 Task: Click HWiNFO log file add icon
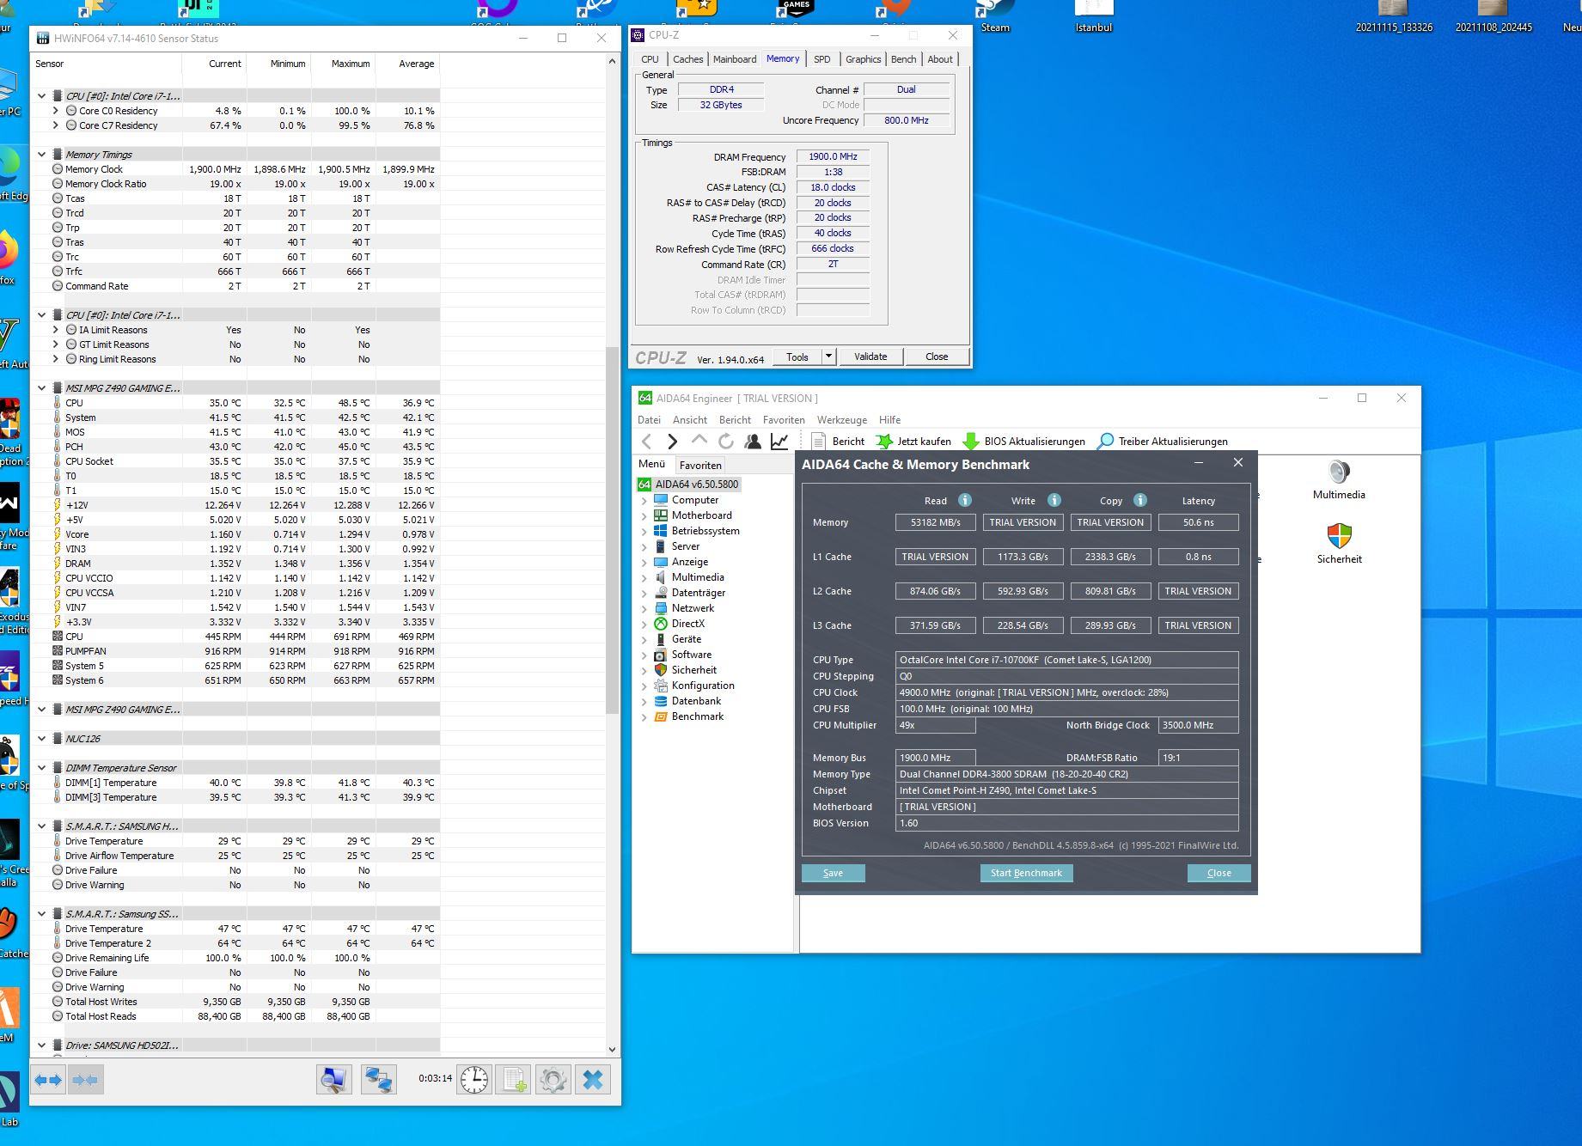click(513, 1080)
